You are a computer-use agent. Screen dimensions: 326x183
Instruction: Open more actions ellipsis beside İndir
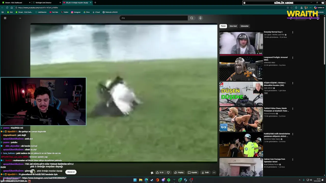point(214,173)
